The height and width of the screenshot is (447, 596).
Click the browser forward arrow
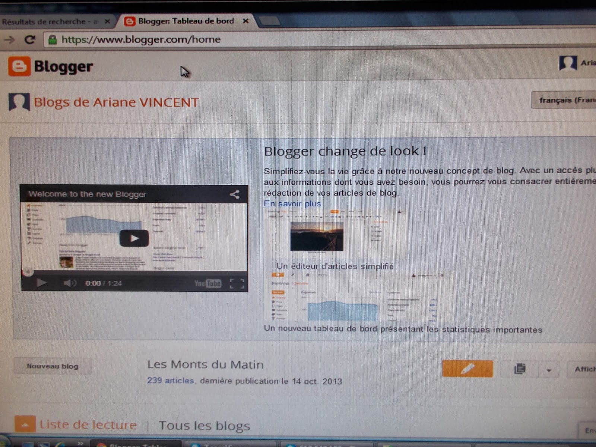10,39
